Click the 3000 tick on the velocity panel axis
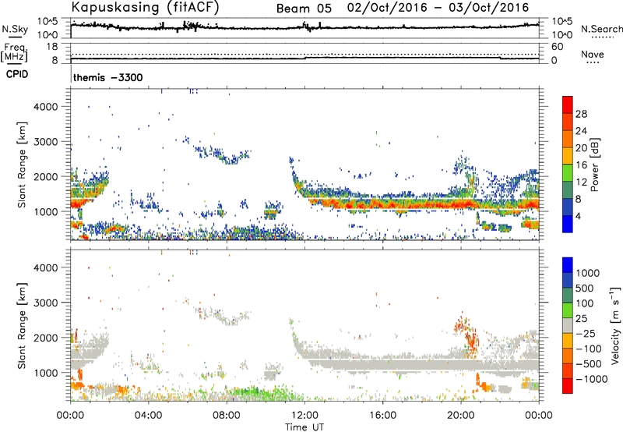623x432 pixels. (45, 303)
